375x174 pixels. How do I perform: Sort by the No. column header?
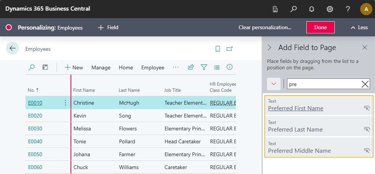pyautogui.click(x=33, y=90)
